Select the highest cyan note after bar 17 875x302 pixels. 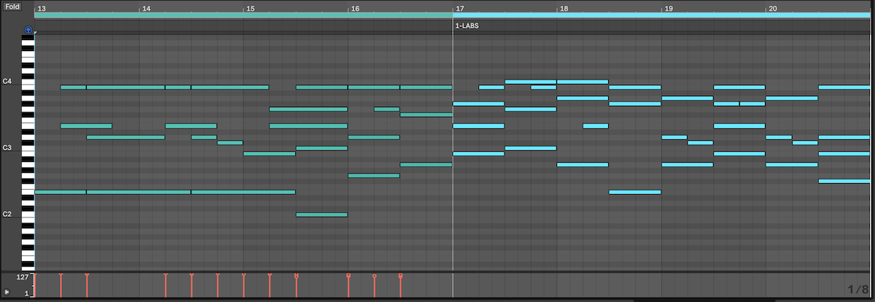[530, 82]
